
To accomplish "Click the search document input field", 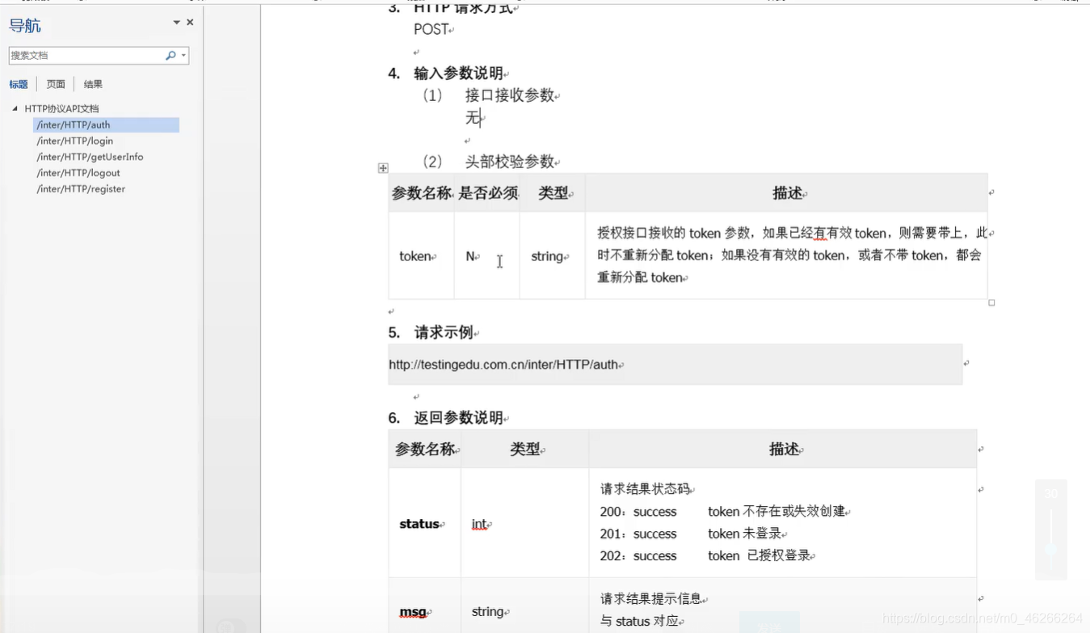I will coord(86,55).
